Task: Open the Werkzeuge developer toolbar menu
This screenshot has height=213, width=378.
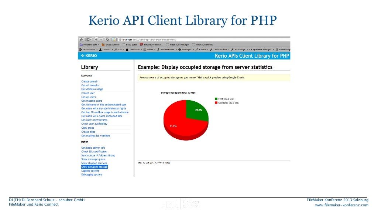Action: coord(239,50)
